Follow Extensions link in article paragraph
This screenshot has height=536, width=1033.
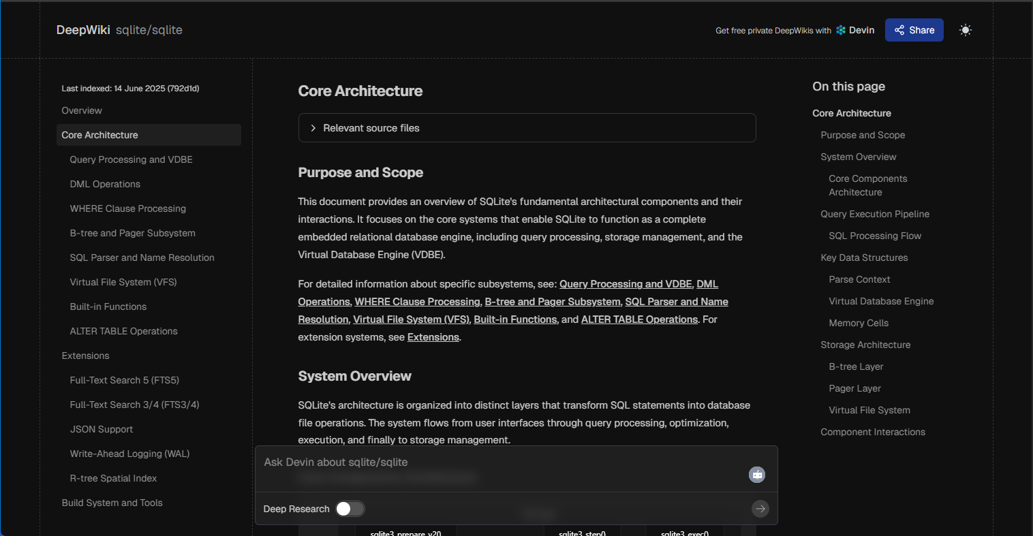pyautogui.click(x=433, y=337)
